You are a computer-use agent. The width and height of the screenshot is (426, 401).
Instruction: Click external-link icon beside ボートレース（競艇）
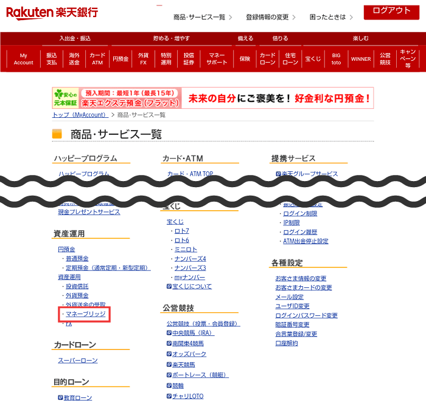click(x=169, y=375)
